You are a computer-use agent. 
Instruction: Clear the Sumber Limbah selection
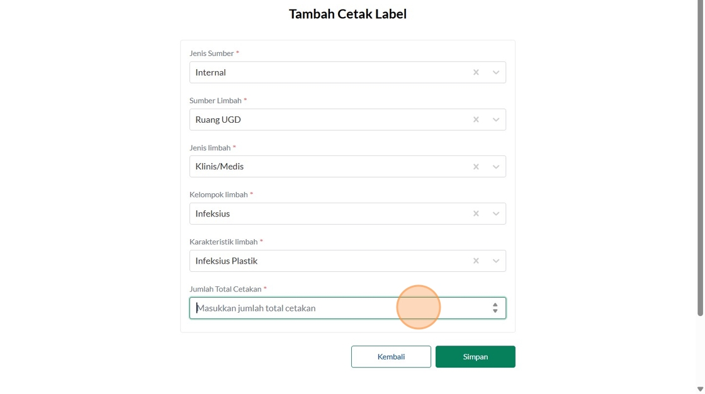(476, 120)
